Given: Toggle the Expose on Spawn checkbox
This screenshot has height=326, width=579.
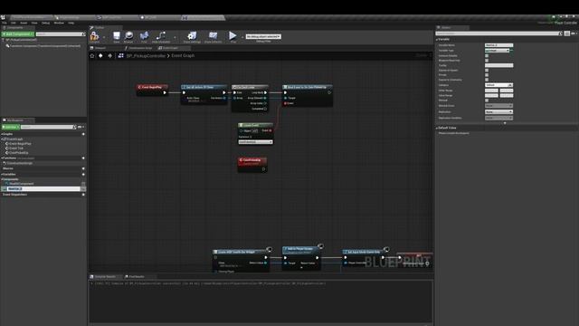Looking at the screenshot, I should coord(487,71).
